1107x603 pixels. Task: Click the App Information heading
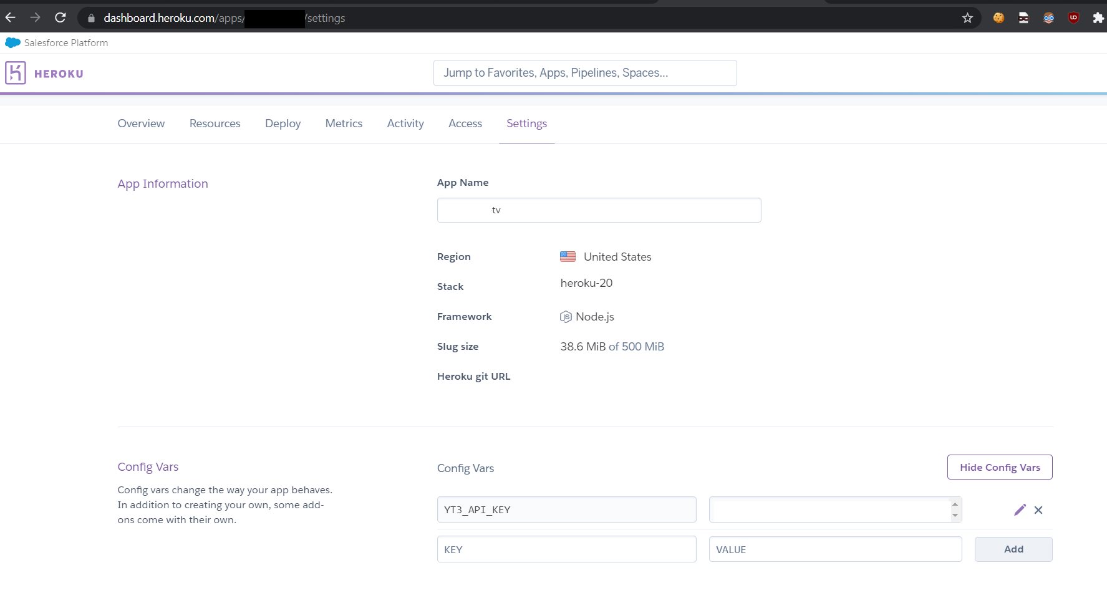coord(163,183)
